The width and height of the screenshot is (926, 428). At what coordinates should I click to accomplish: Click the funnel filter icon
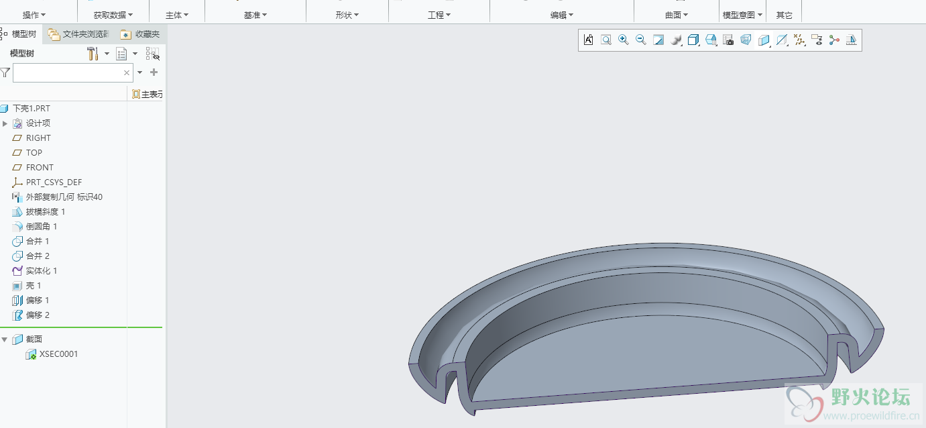click(x=5, y=72)
